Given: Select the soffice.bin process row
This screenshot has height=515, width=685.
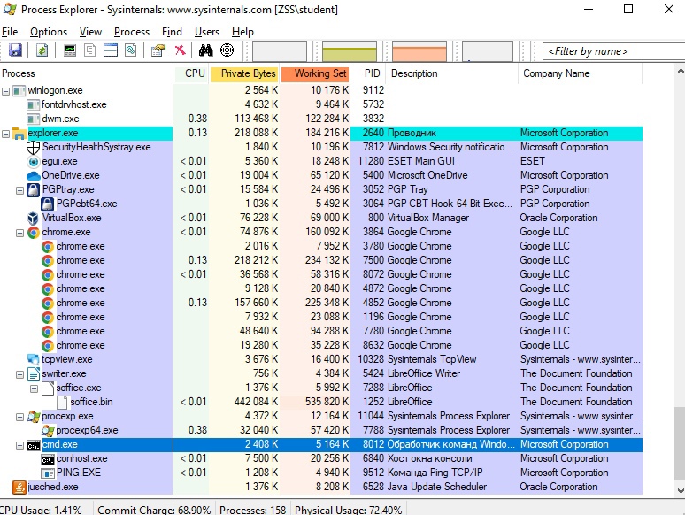Looking at the screenshot, I should point(321,402).
